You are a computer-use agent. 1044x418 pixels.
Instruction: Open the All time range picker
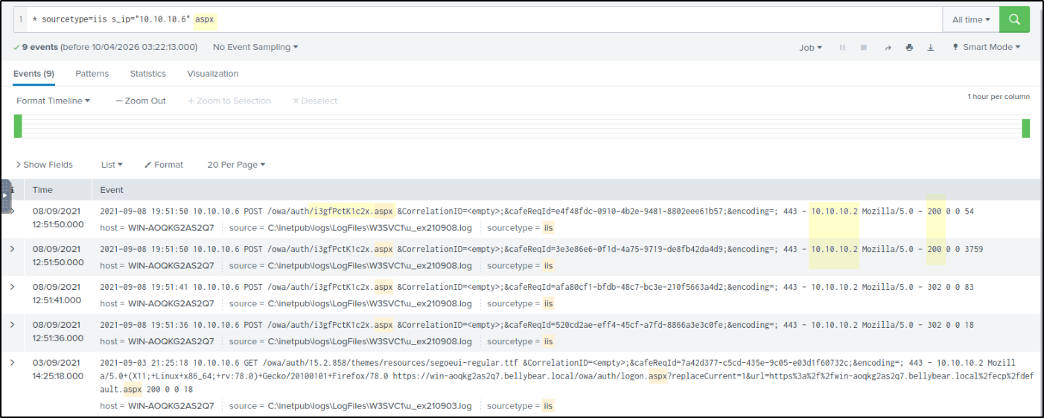[x=971, y=20]
